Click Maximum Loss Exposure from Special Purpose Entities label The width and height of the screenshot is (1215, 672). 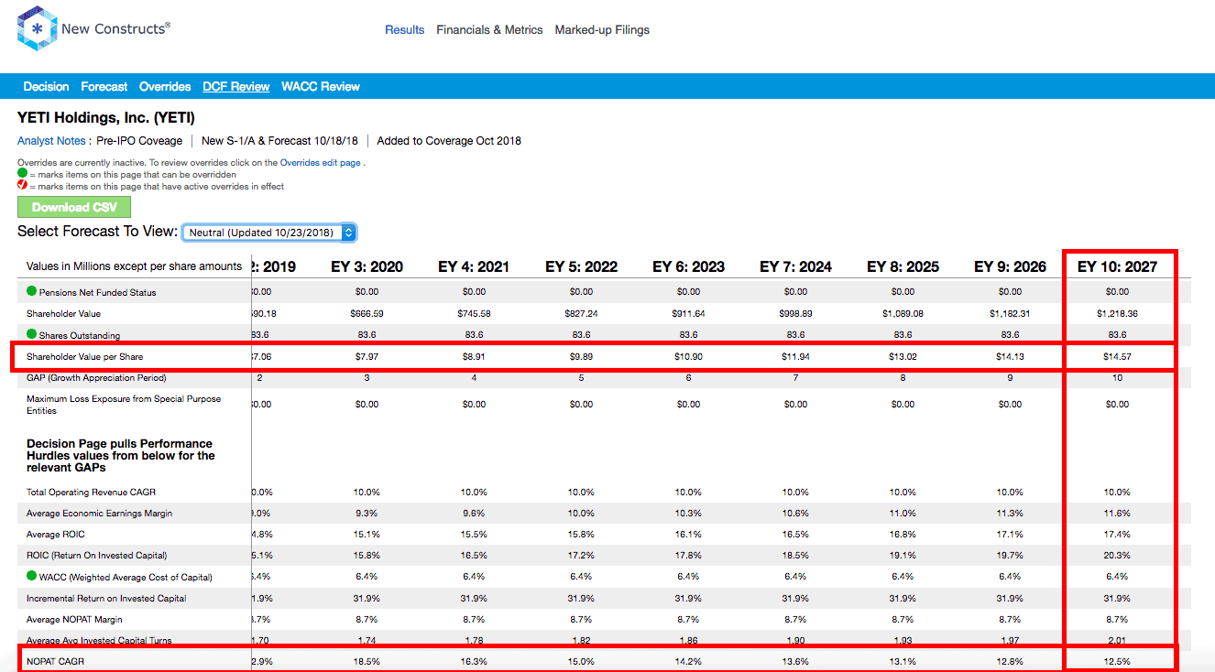point(124,405)
